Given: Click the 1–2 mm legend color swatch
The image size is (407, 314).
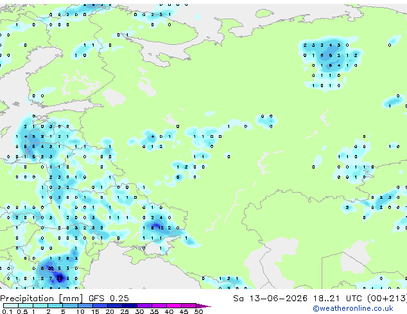Looking at the screenshot, I should [40, 306].
